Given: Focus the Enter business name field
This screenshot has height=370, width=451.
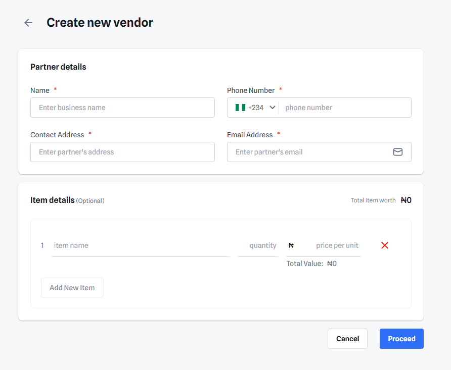Looking at the screenshot, I should (x=122, y=108).
